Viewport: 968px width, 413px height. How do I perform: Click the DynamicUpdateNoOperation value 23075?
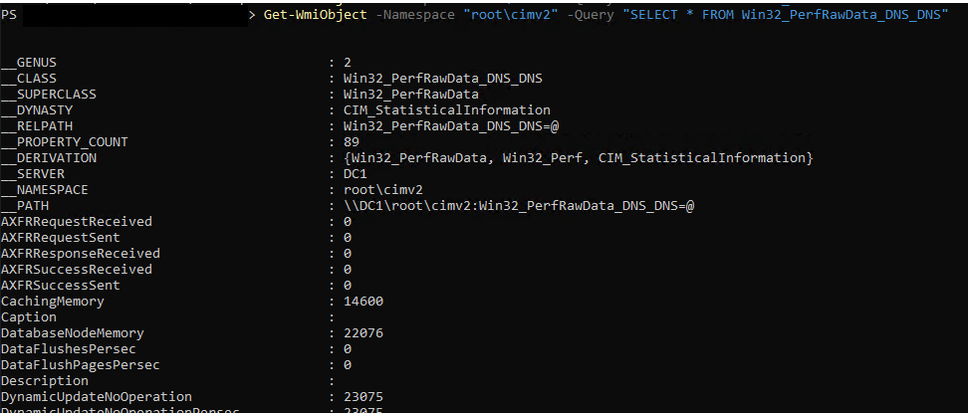363,397
